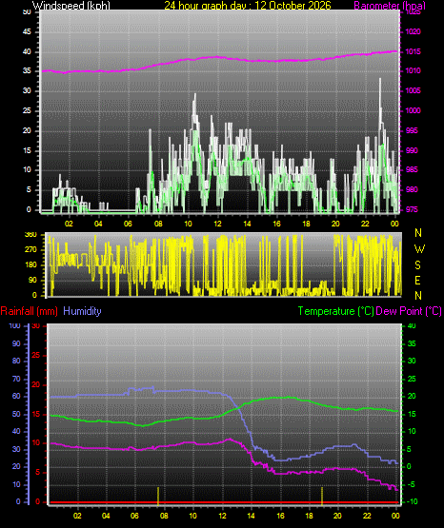The width and height of the screenshot is (444, 528).
Task: Click the yellow marker near 08 in lower chart
Action: click(158, 496)
